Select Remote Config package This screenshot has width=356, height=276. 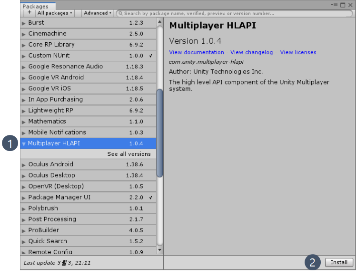click(88, 251)
